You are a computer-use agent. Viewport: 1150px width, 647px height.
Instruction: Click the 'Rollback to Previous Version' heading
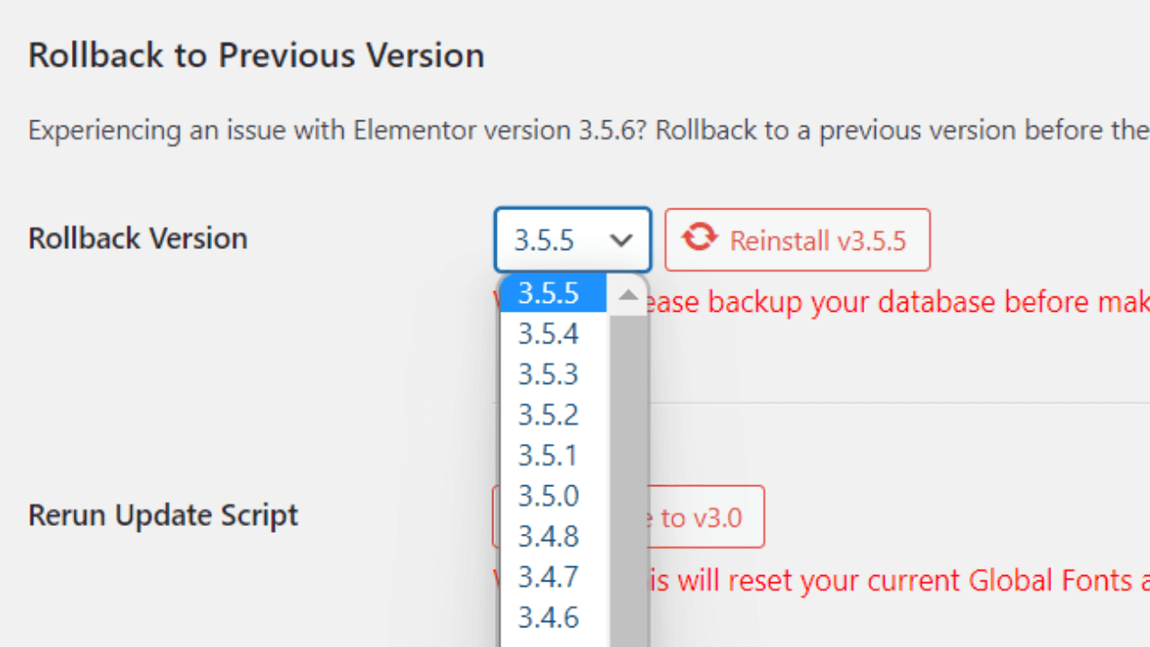coord(256,56)
